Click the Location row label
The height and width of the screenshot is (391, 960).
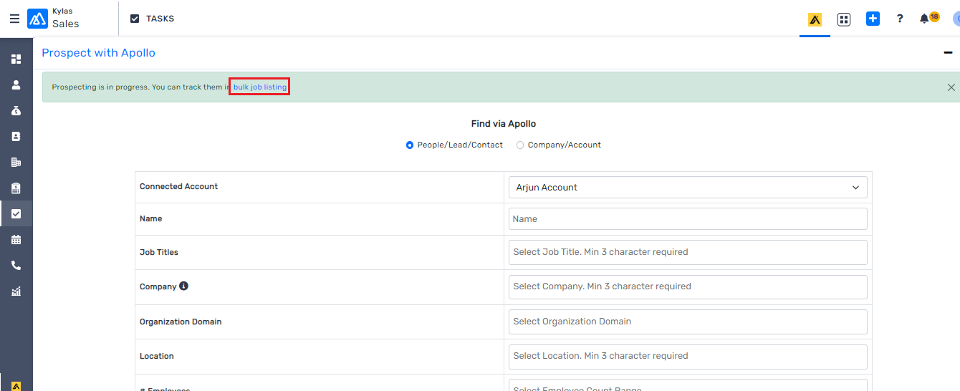coord(157,356)
